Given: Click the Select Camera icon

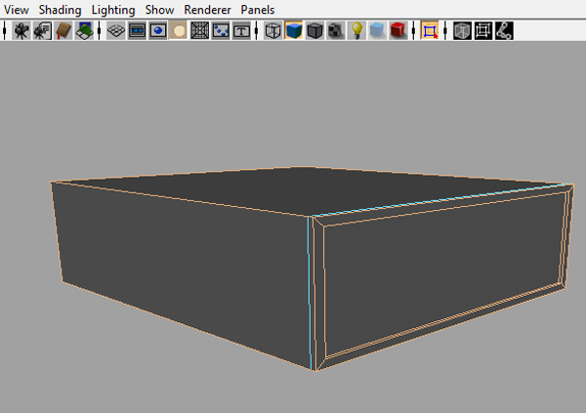Looking at the screenshot, I should pos(21,30).
